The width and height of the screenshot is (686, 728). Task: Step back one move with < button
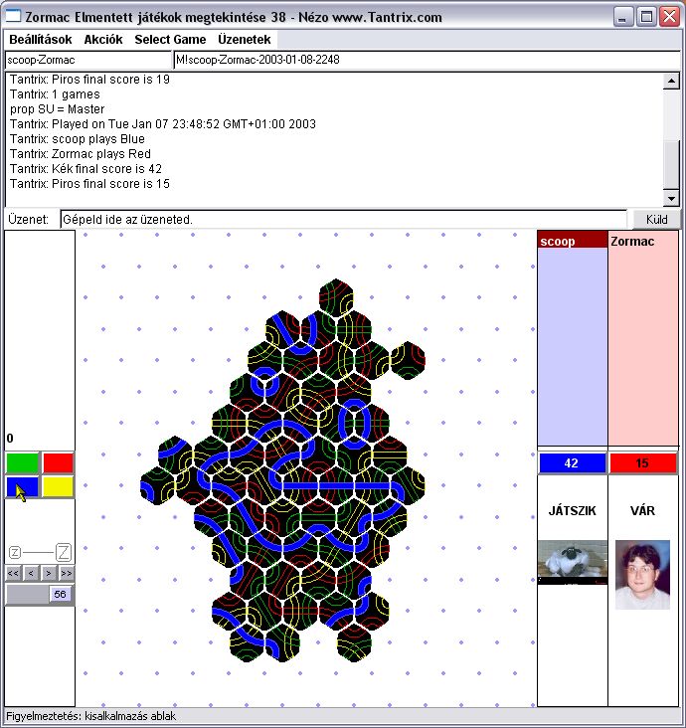[x=30, y=573]
